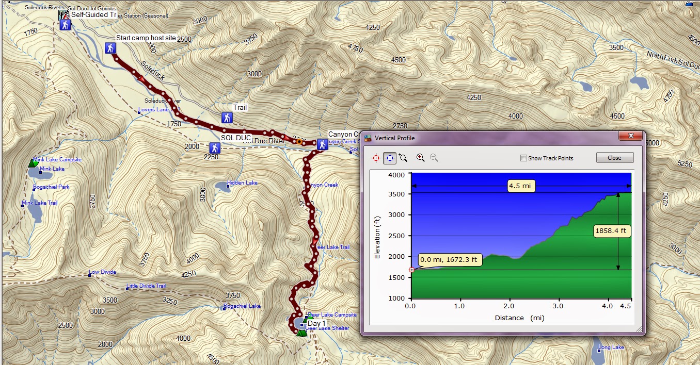The width and height of the screenshot is (700, 365).
Task: Select the blue crosshair tool in Vertical Profile
Action: [x=390, y=158]
